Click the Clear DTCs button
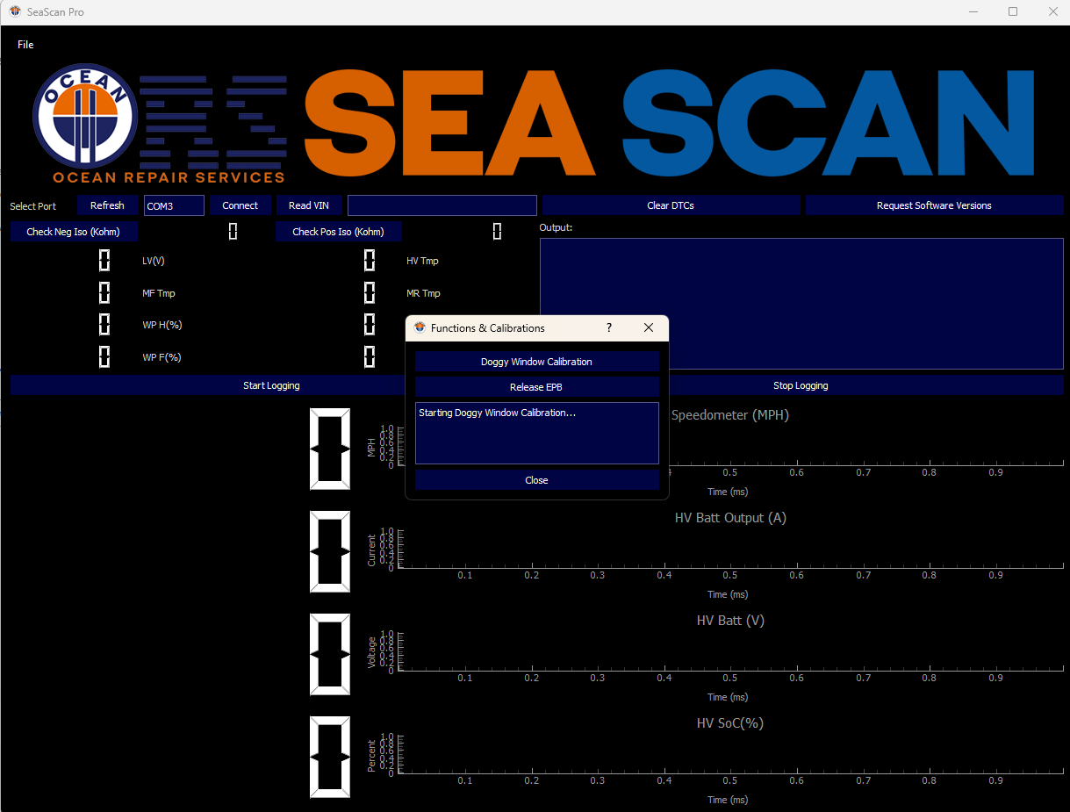The width and height of the screenshot is (1070, 812). point(671,205)
